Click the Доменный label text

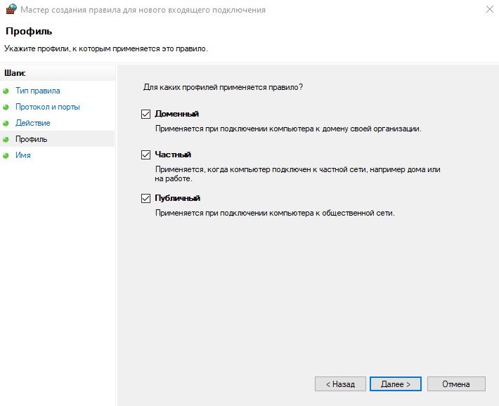[x=177, y=114]
